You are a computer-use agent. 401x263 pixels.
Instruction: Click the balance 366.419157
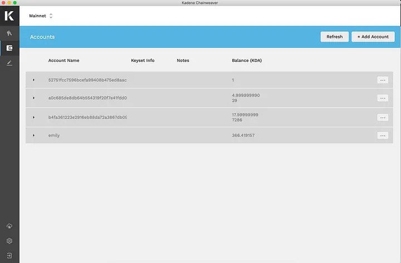pos(243,135)
